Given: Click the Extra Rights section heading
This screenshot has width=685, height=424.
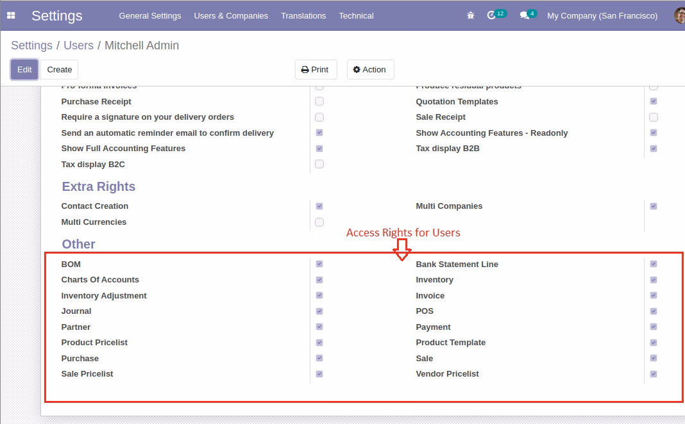Looking at the screenshot, I should pos(98,186).
